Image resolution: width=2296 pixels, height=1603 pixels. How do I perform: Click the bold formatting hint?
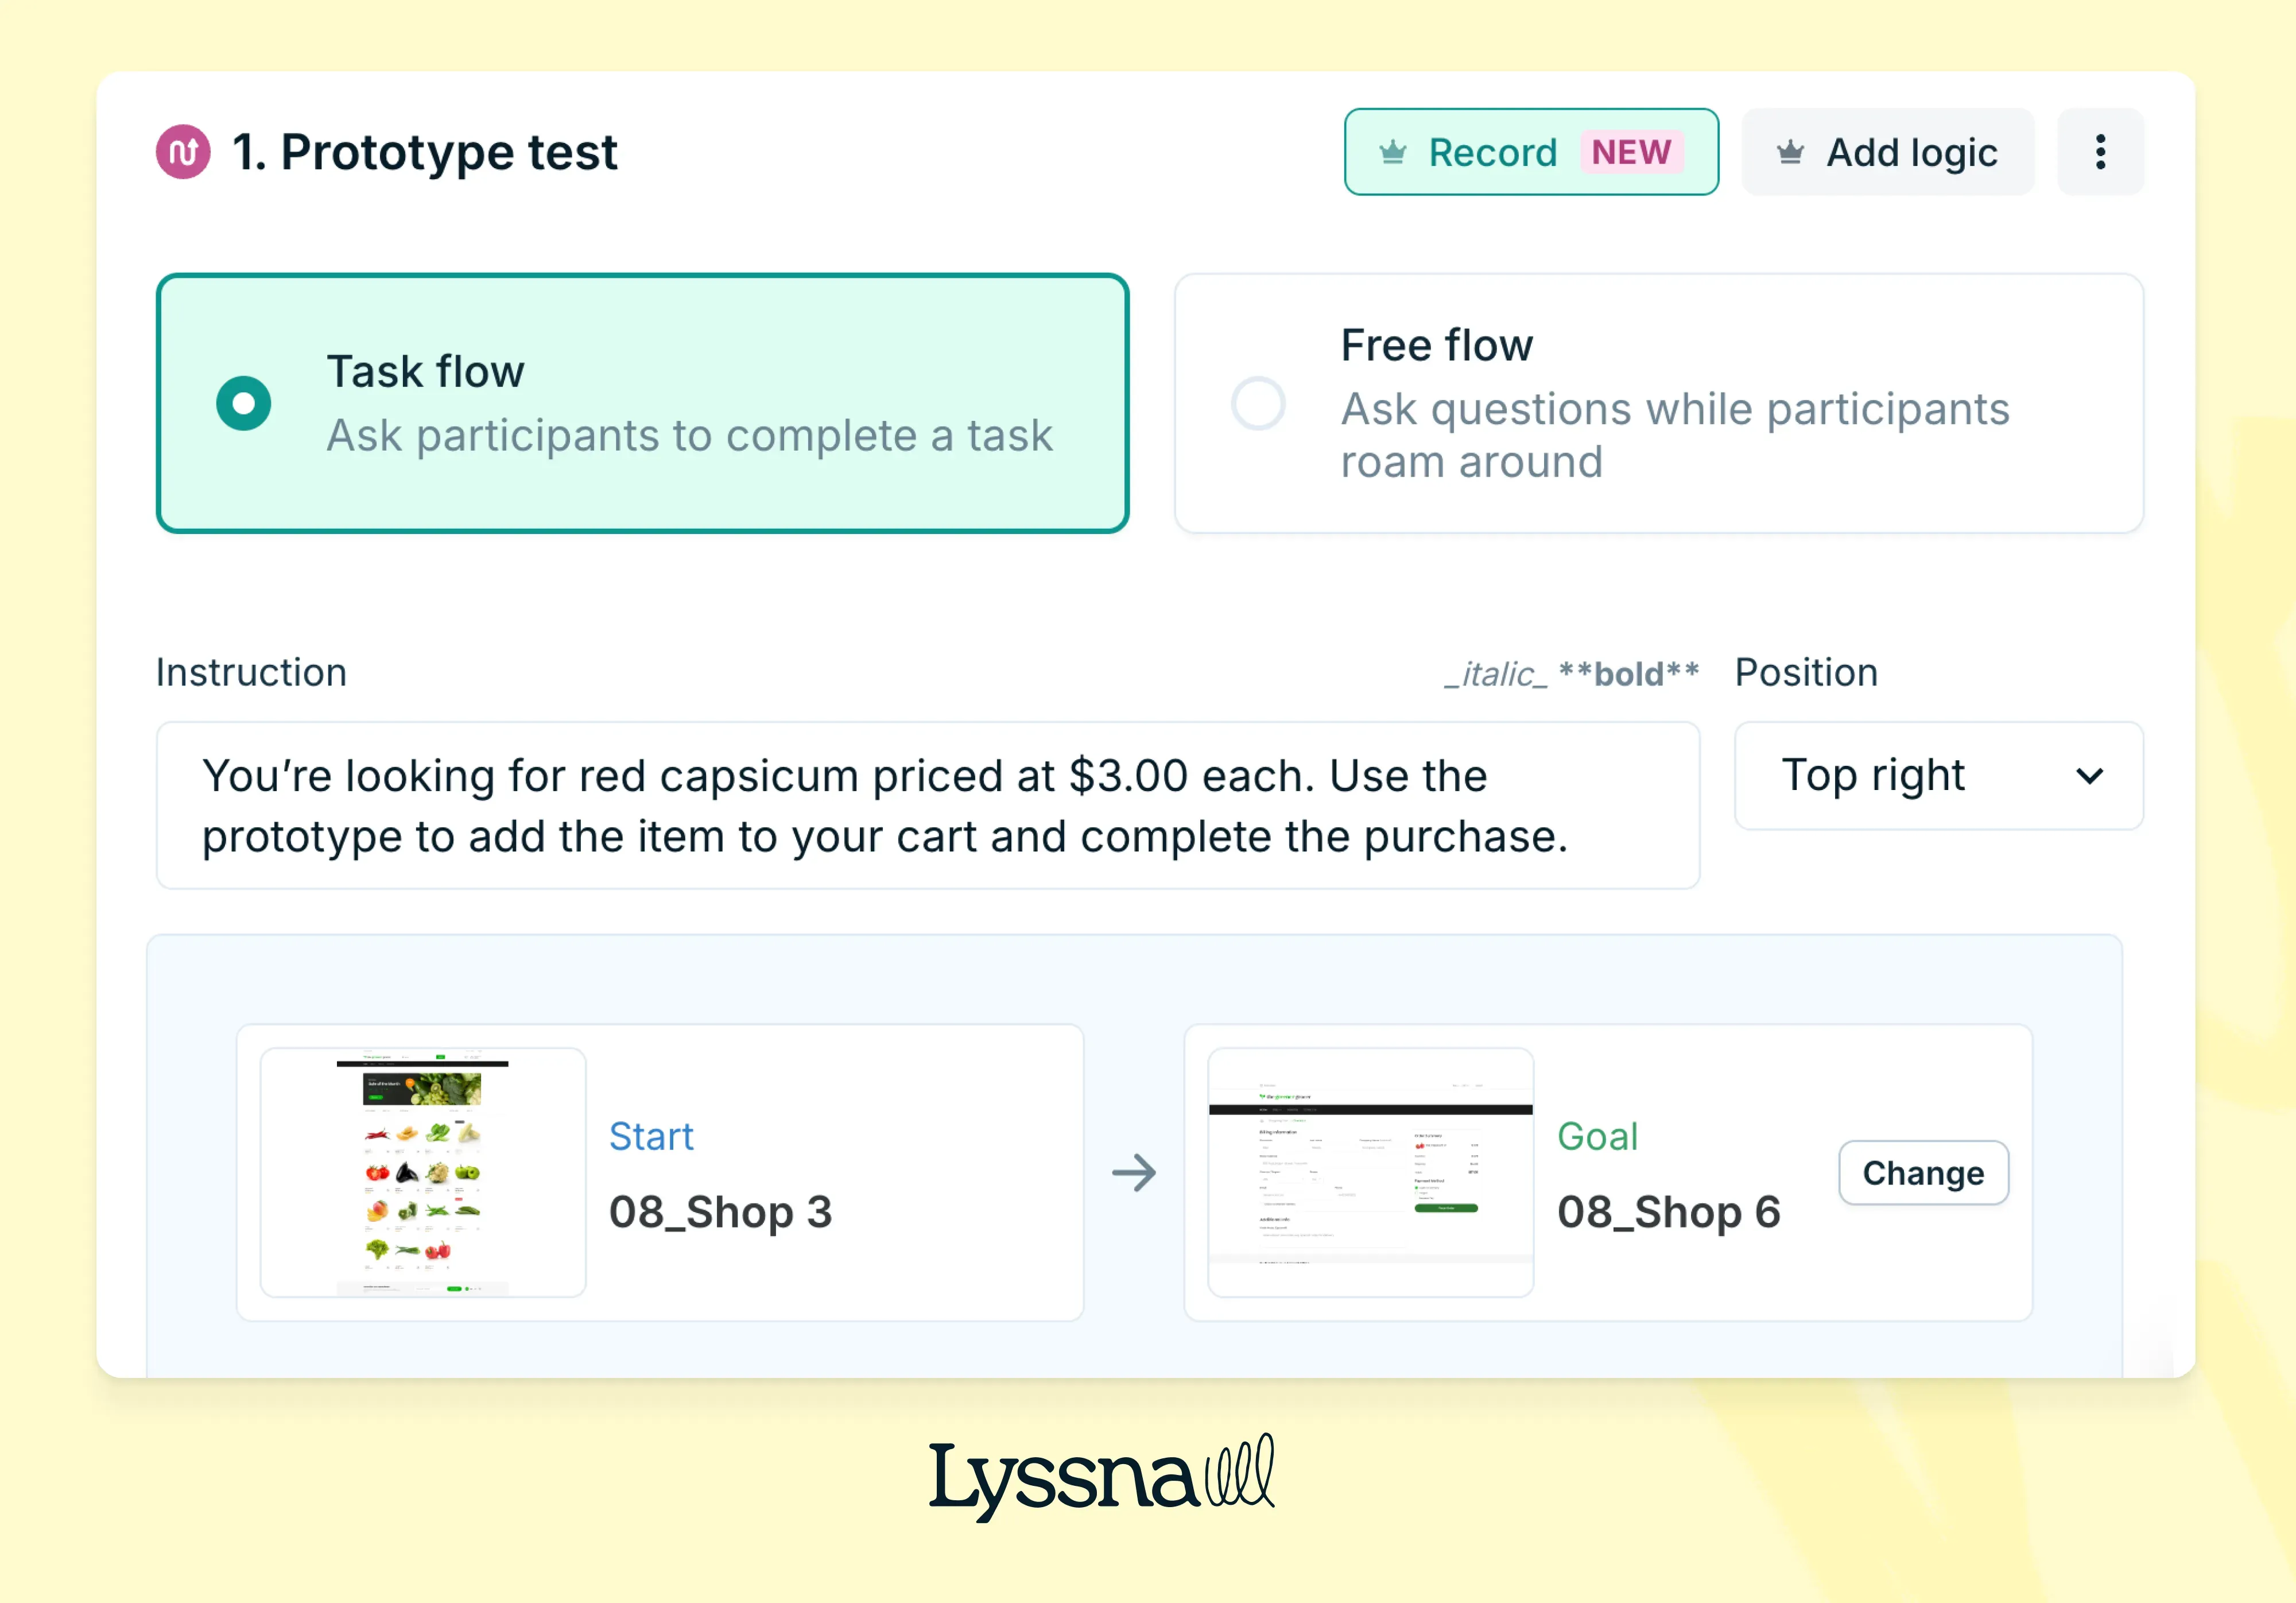click(x=1628, y=674)
